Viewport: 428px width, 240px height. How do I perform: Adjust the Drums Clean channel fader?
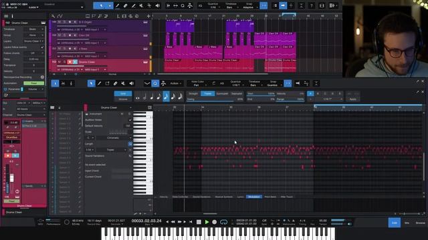pyautogui.click(x=12, y=178)
